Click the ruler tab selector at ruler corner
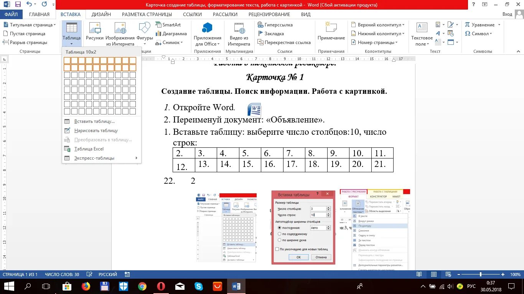The image size is (524, 294). coord(5,59)
